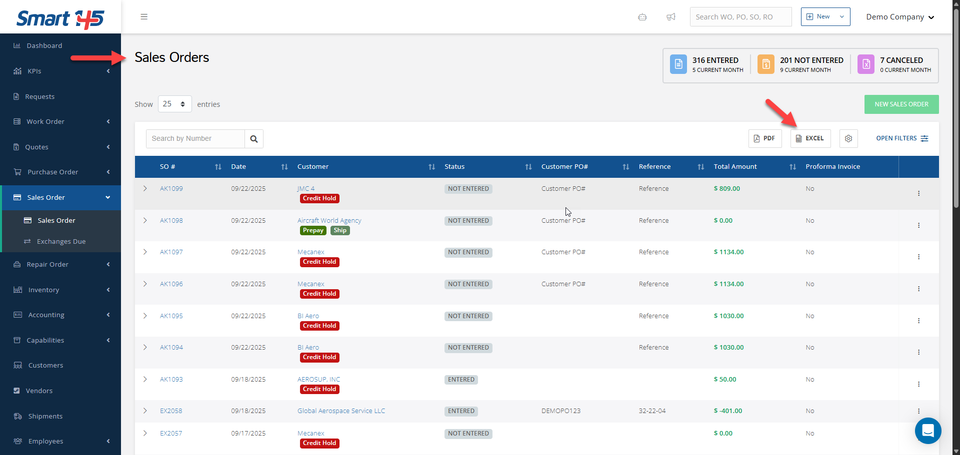960x455 pixels.
Task: Open Exchanges Due in sidebar
Action: [61, 241]
